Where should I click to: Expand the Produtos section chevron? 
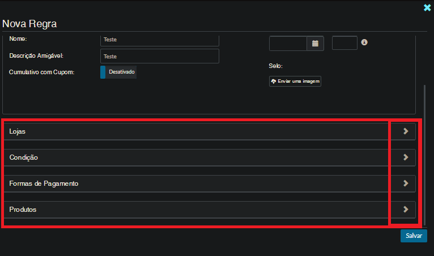(406, 209)
